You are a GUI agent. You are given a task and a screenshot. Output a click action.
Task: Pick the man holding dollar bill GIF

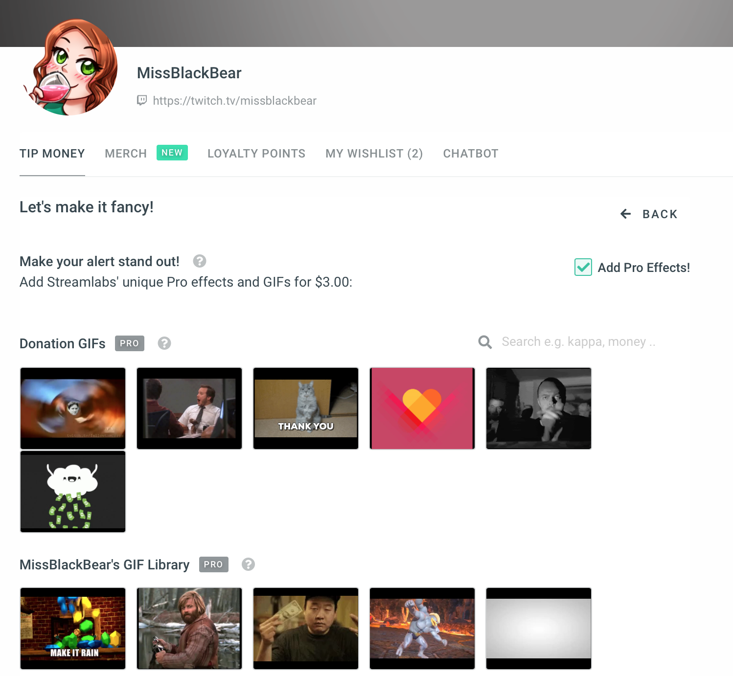(306, 629)
